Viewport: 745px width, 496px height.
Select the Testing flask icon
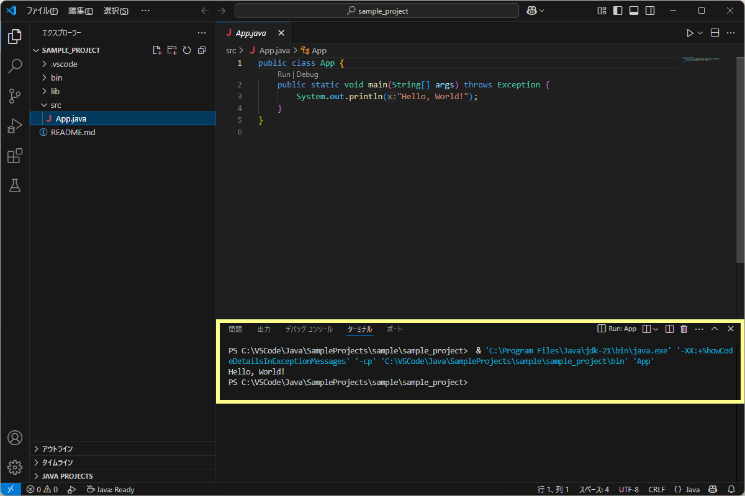tap(14, 185)
